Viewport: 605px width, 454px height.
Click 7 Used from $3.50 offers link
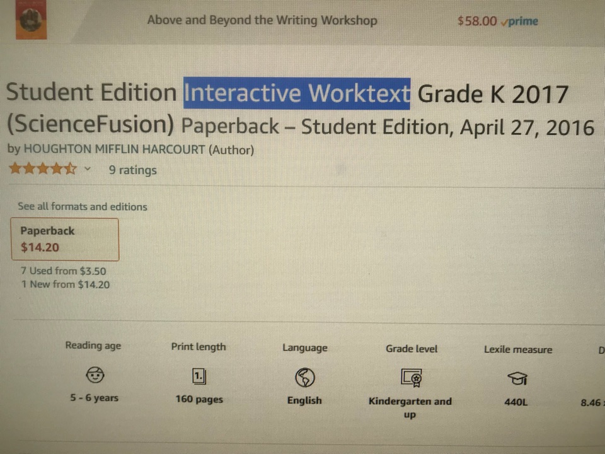tap(64, 271)
